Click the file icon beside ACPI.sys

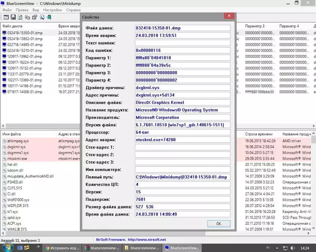[x=4, y=223]
